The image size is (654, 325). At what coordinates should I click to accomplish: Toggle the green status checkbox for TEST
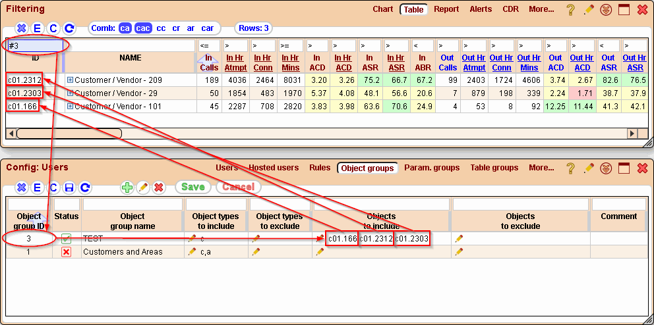66,239
